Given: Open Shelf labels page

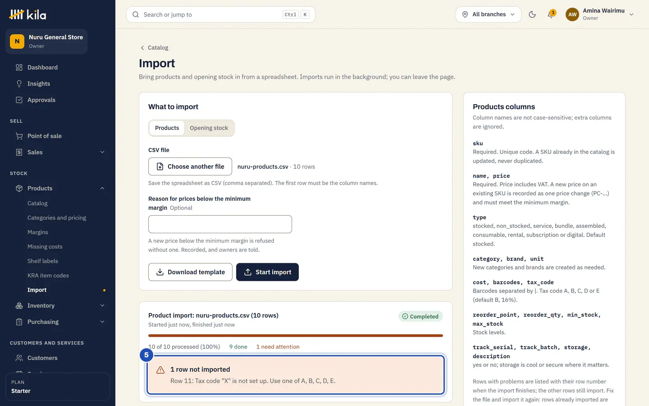Looking at the screenshot, I should (x=43, y=261).
